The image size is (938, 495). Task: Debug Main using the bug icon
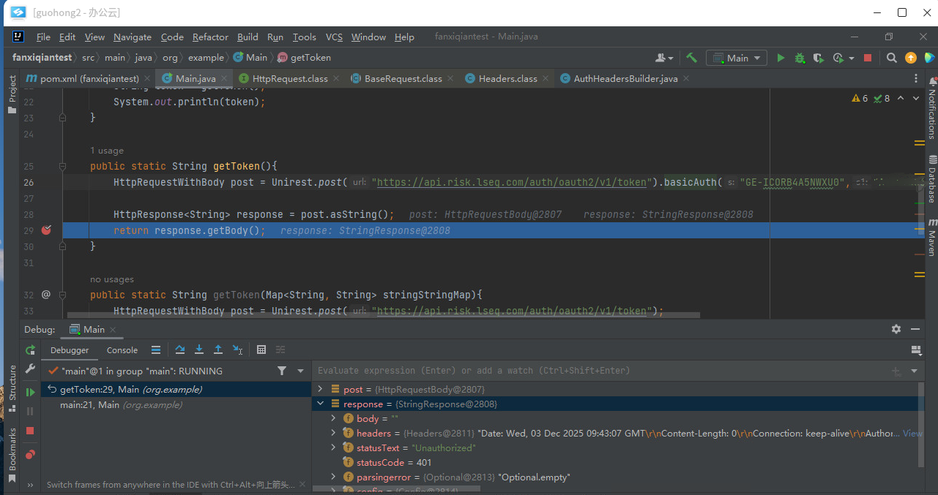point(800,58)
